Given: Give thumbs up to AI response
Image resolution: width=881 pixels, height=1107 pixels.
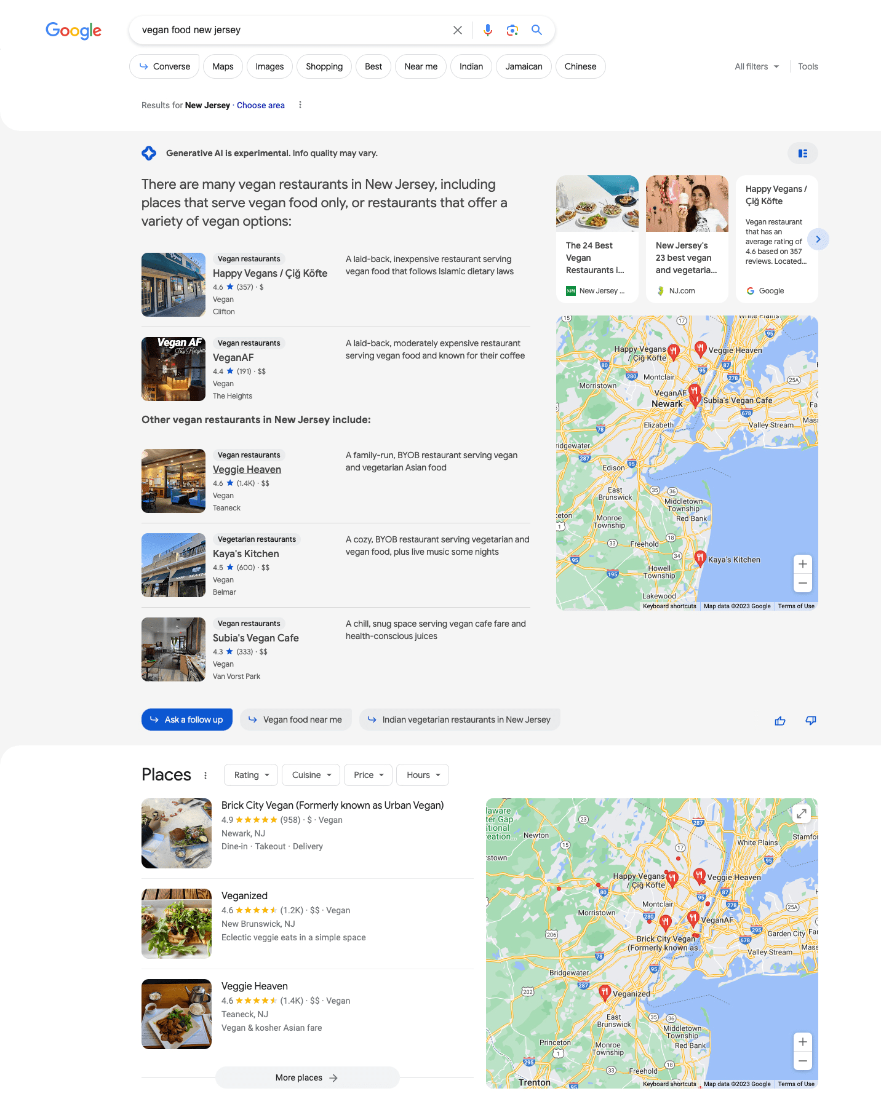Looking at the screenshot, I should tap(780, 721).
